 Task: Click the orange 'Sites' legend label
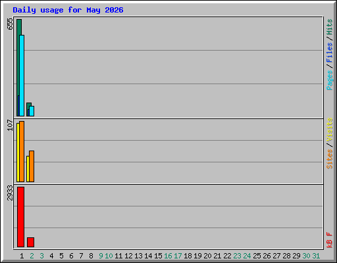point(330,159)
